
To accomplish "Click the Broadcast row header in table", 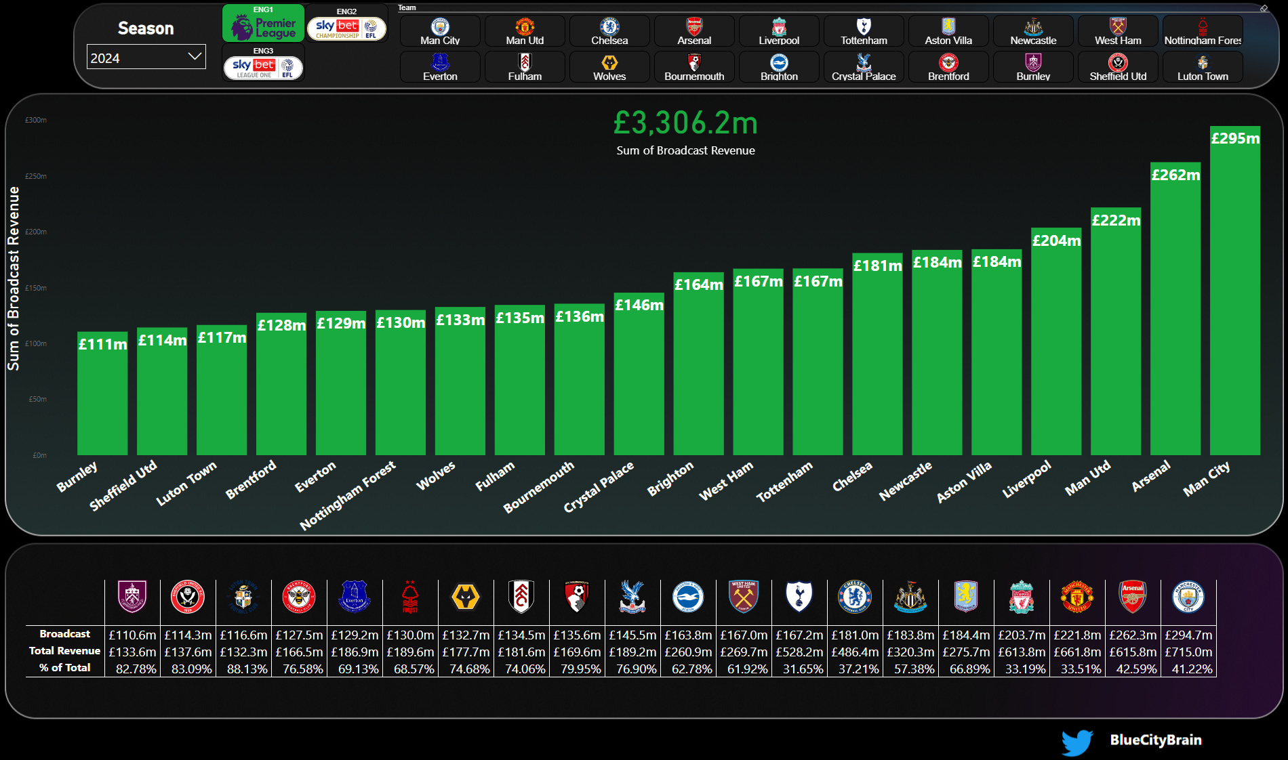I will click(x=64, y=634).
